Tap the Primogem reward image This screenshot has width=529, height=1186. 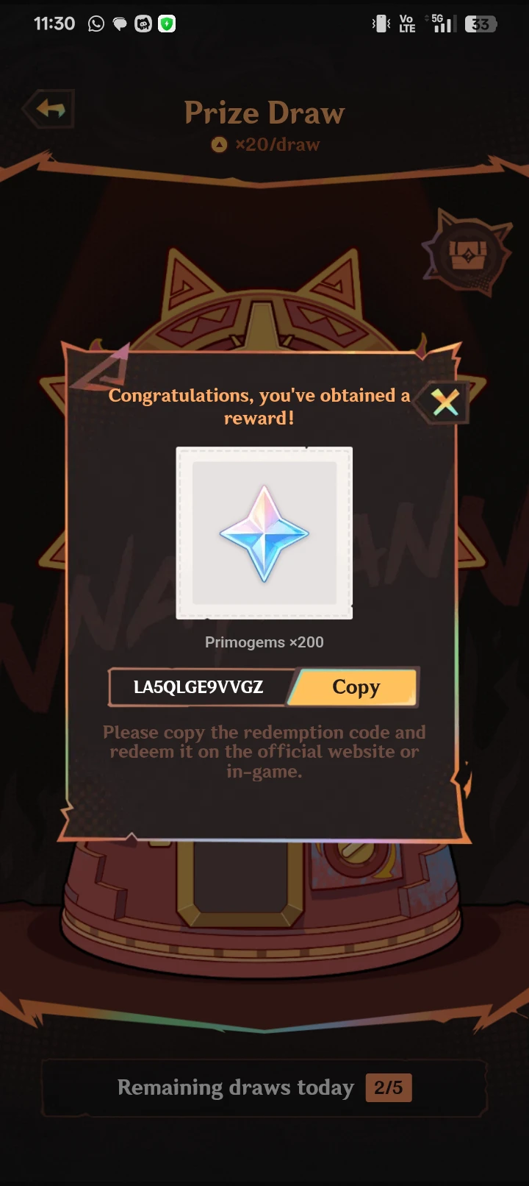(x=264, y=533)
